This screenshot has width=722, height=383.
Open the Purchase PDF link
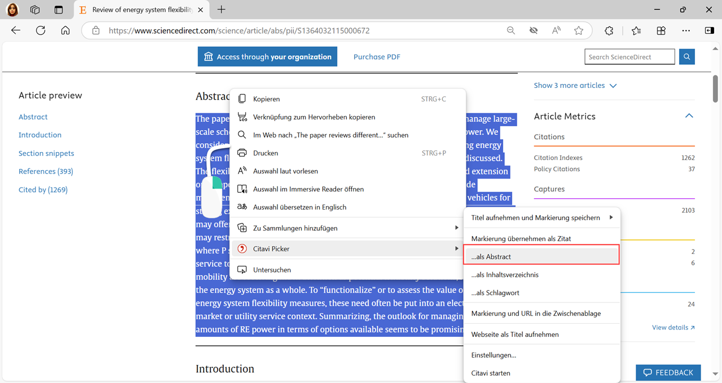pyautogui.click(x=377, y=57)
